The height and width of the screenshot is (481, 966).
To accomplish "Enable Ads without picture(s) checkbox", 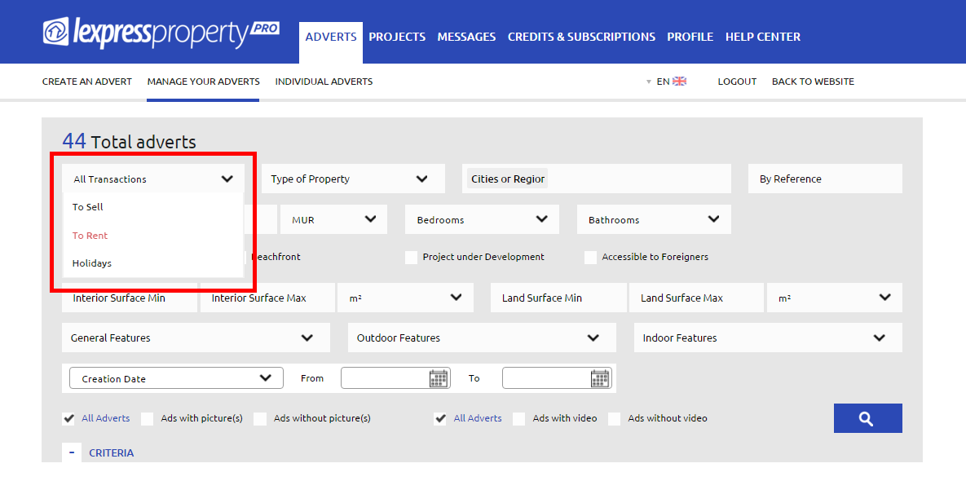I will pyautogui.click(x=260, y=419).
